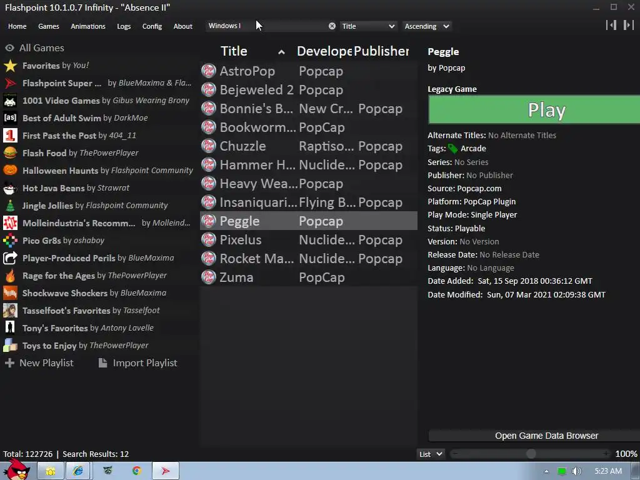Click the 1001 Video Games playlist icon
The image size is (640, 480).
10,101
